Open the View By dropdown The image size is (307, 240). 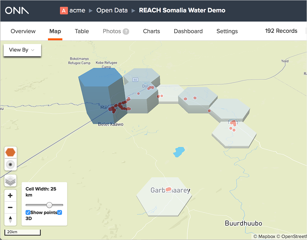pos(22,50)
